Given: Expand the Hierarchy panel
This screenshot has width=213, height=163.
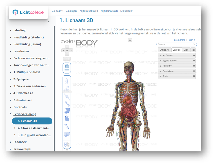Looking at the screenshot, I should 177,66.
